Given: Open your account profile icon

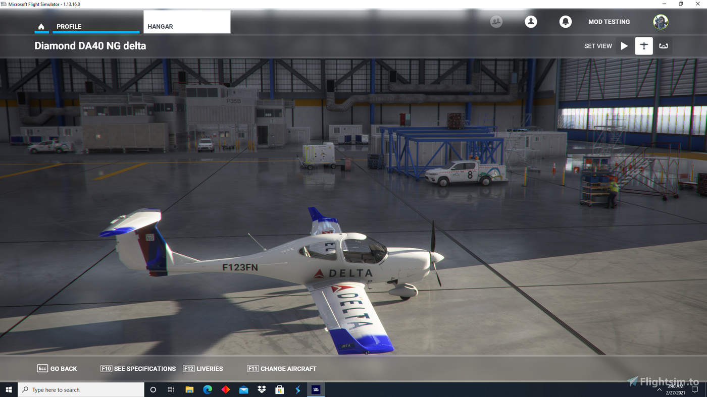Looking at the screenshot, I should click(530, 22).
